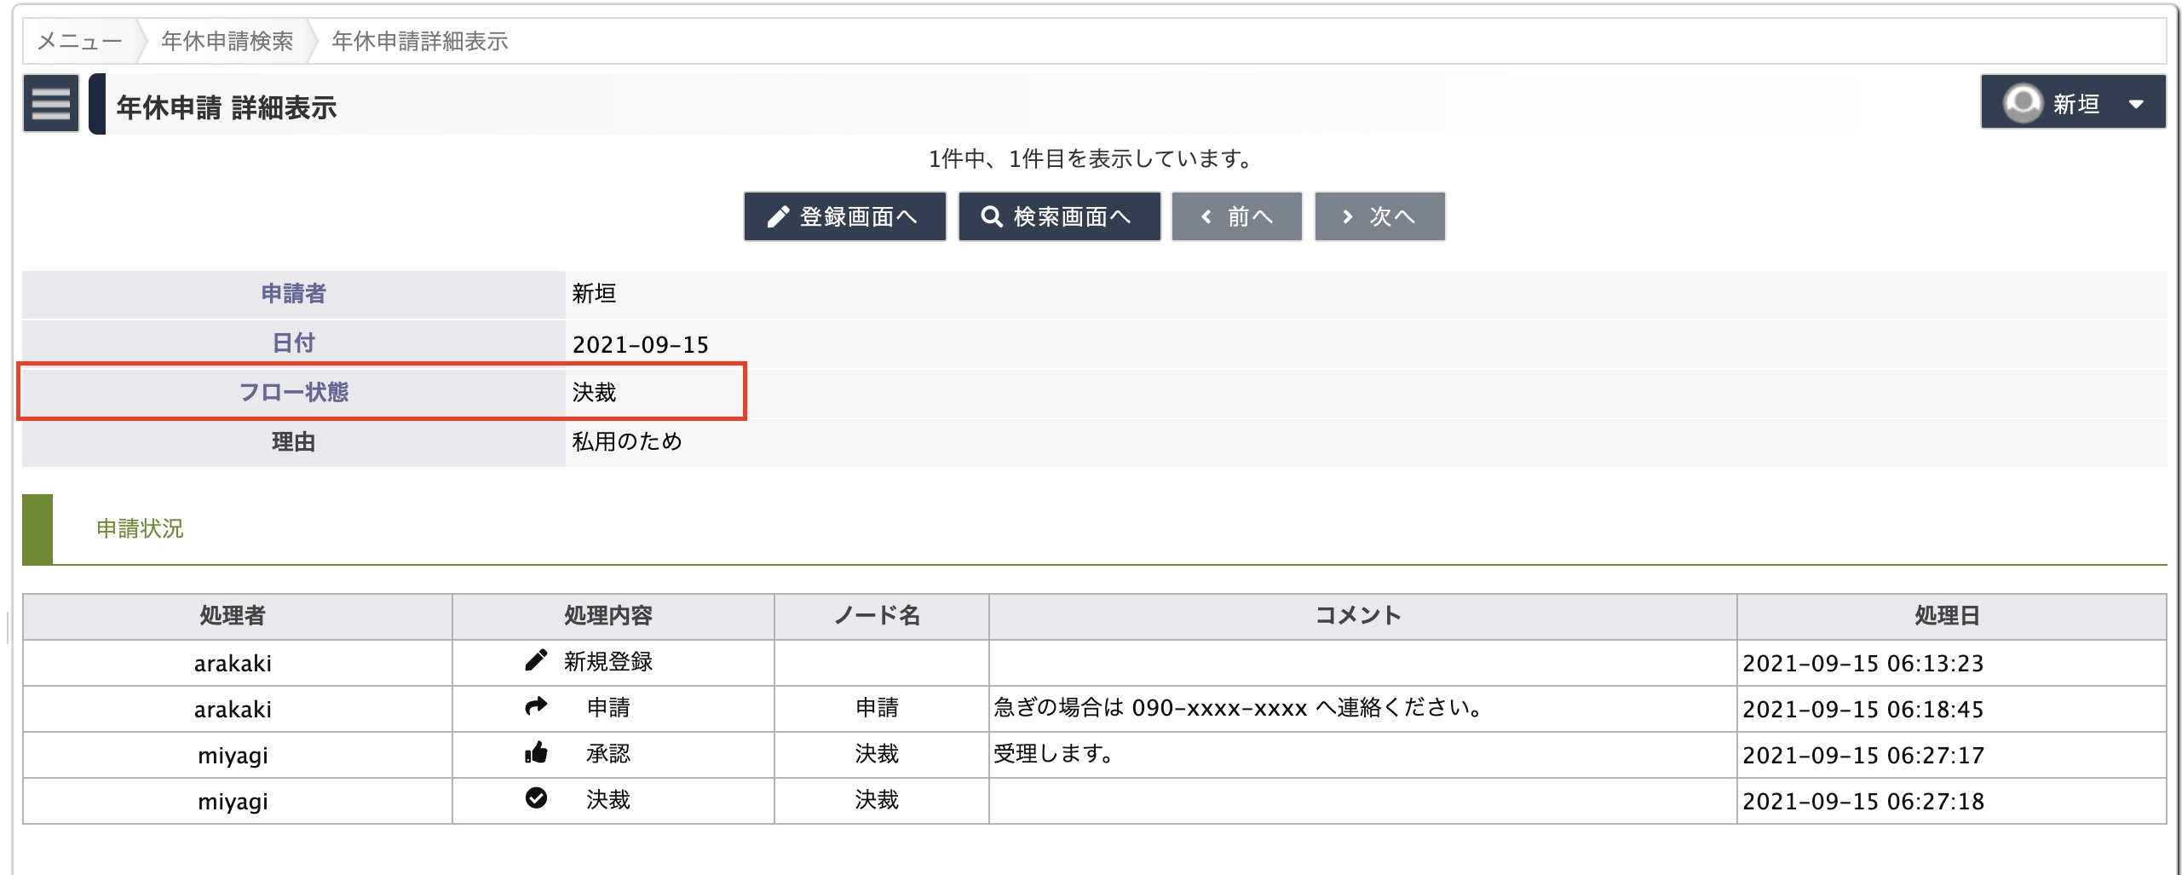Click timestamp 2021-09-15 06:18:45
Viewport: 2182px width, 875px height.
[x=1862, y=710]
